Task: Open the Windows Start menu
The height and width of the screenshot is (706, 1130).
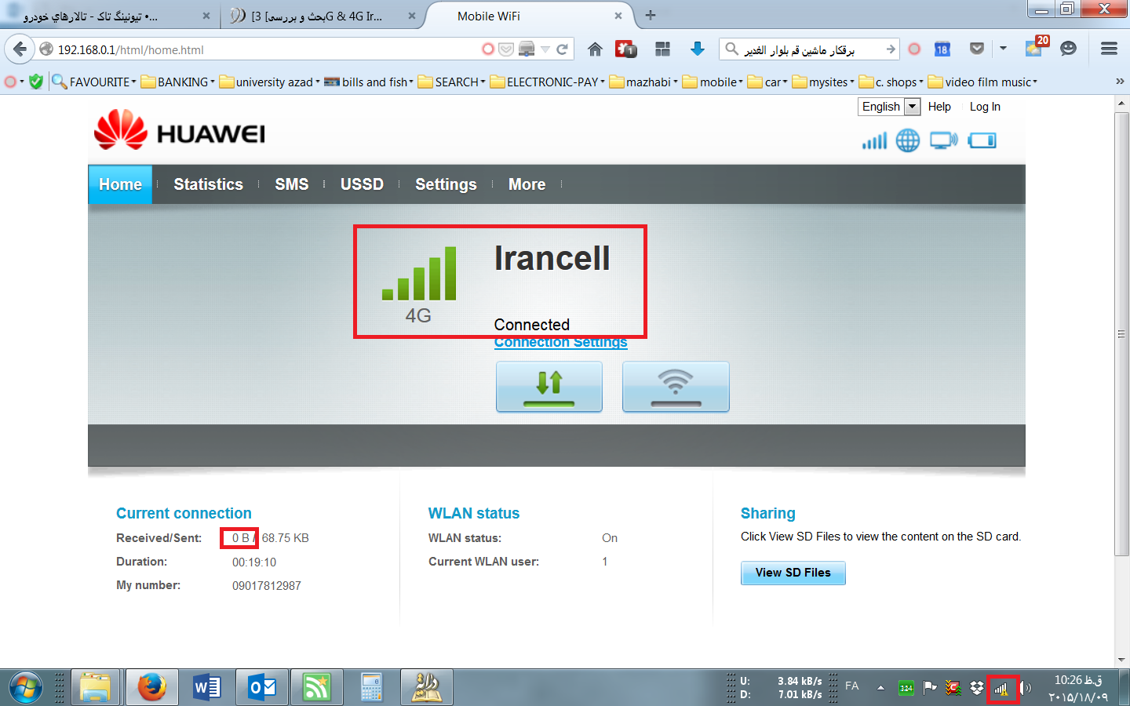Action: tap(25, 688)
